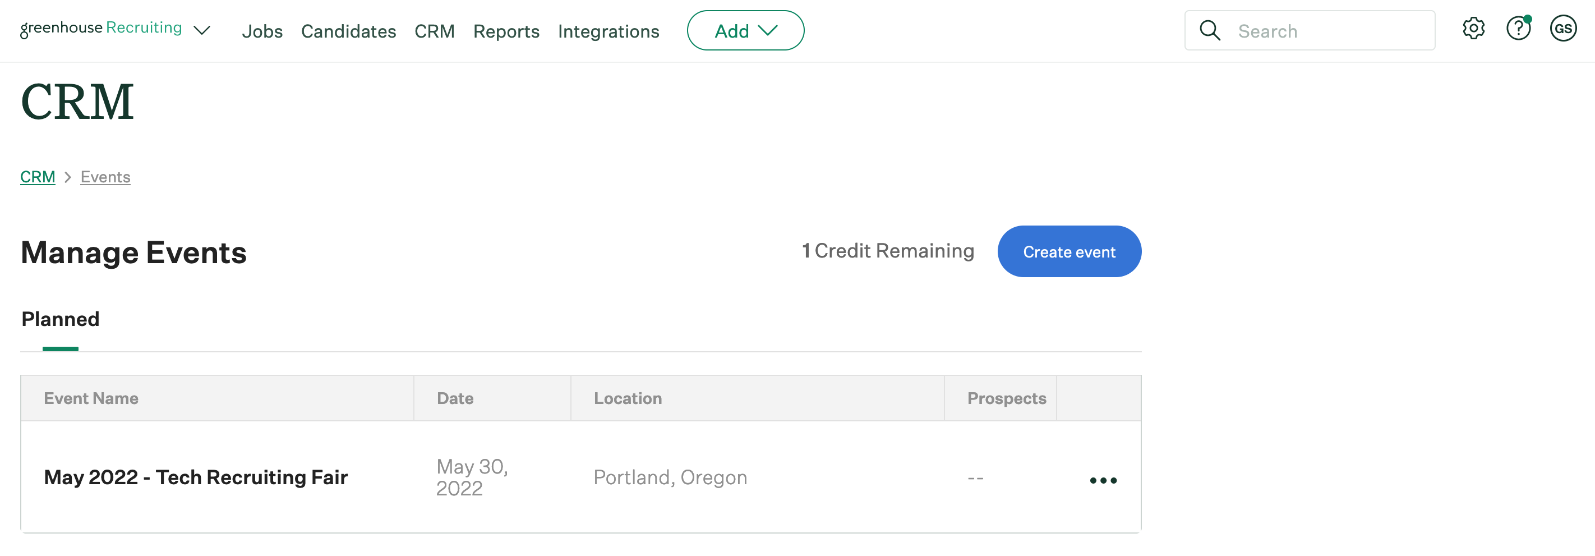Open the Add dropdown button
The image size is (1595, 556).
[745, 30]
